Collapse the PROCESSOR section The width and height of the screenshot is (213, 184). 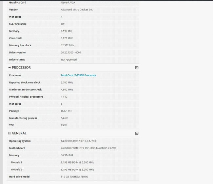[137, 68]
